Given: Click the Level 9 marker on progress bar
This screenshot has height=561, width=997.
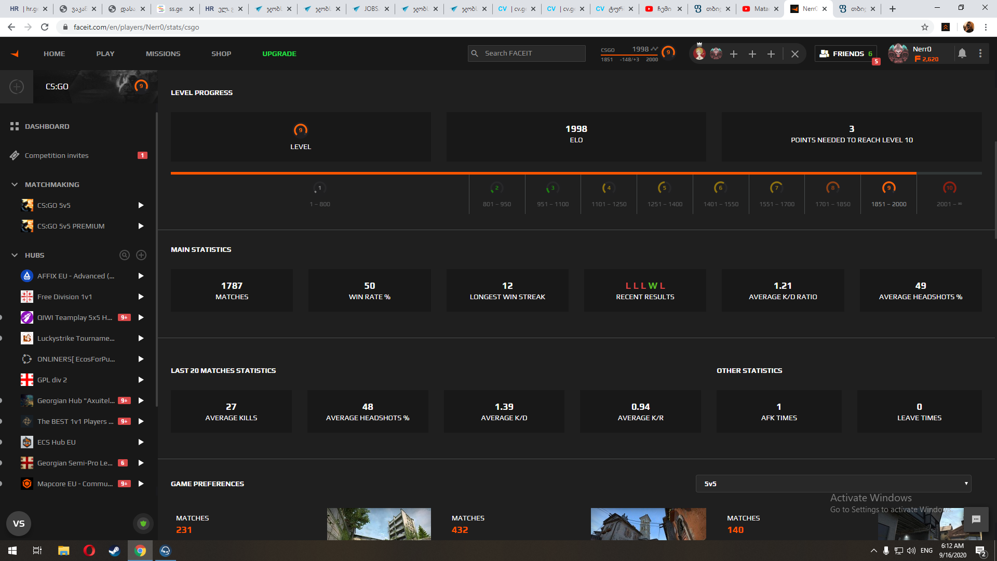Looking at the screenshot, I should (x=888, y=188).
